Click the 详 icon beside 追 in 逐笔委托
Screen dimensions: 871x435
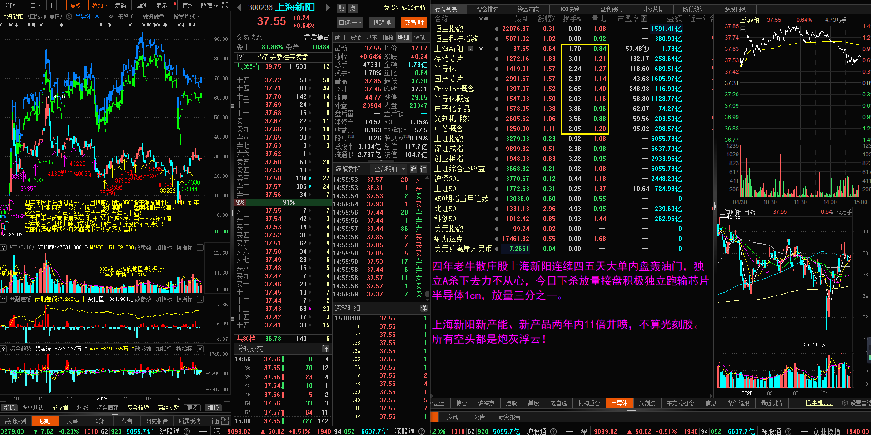tap(423, 169)
